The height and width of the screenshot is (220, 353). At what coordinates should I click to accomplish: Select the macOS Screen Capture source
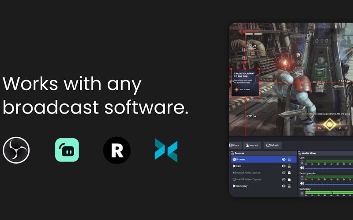264,180
